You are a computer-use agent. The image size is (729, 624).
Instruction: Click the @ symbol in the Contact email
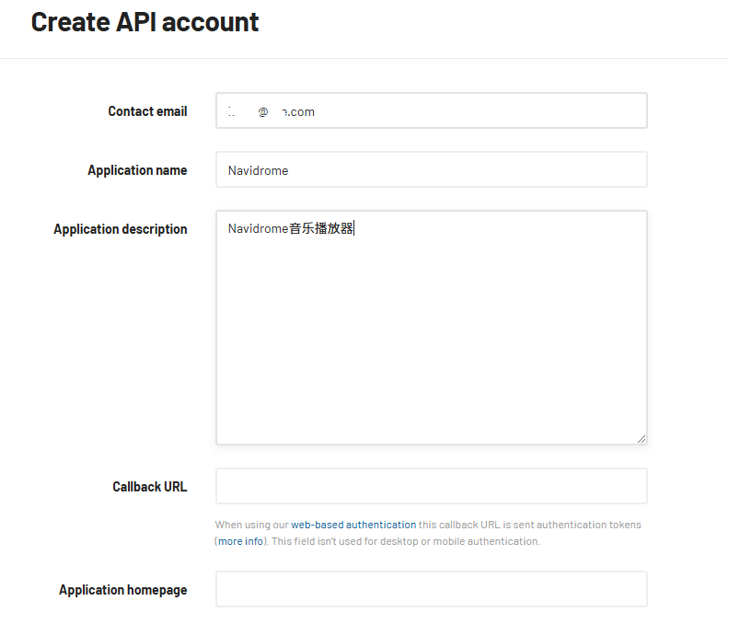click(263, 111)
